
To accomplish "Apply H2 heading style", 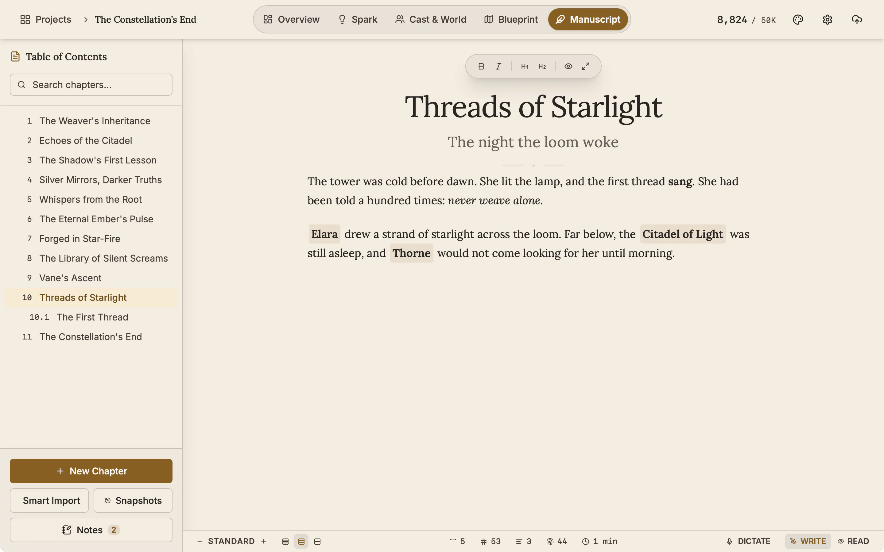I will click(x=542, y=66).
